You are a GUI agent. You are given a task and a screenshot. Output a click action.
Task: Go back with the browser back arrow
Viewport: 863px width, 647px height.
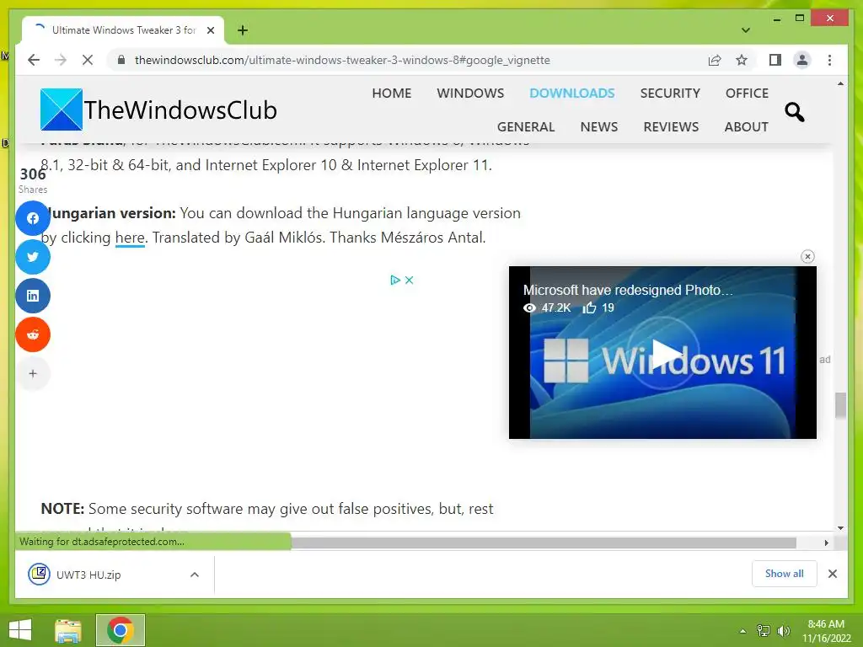pos(34,60)
